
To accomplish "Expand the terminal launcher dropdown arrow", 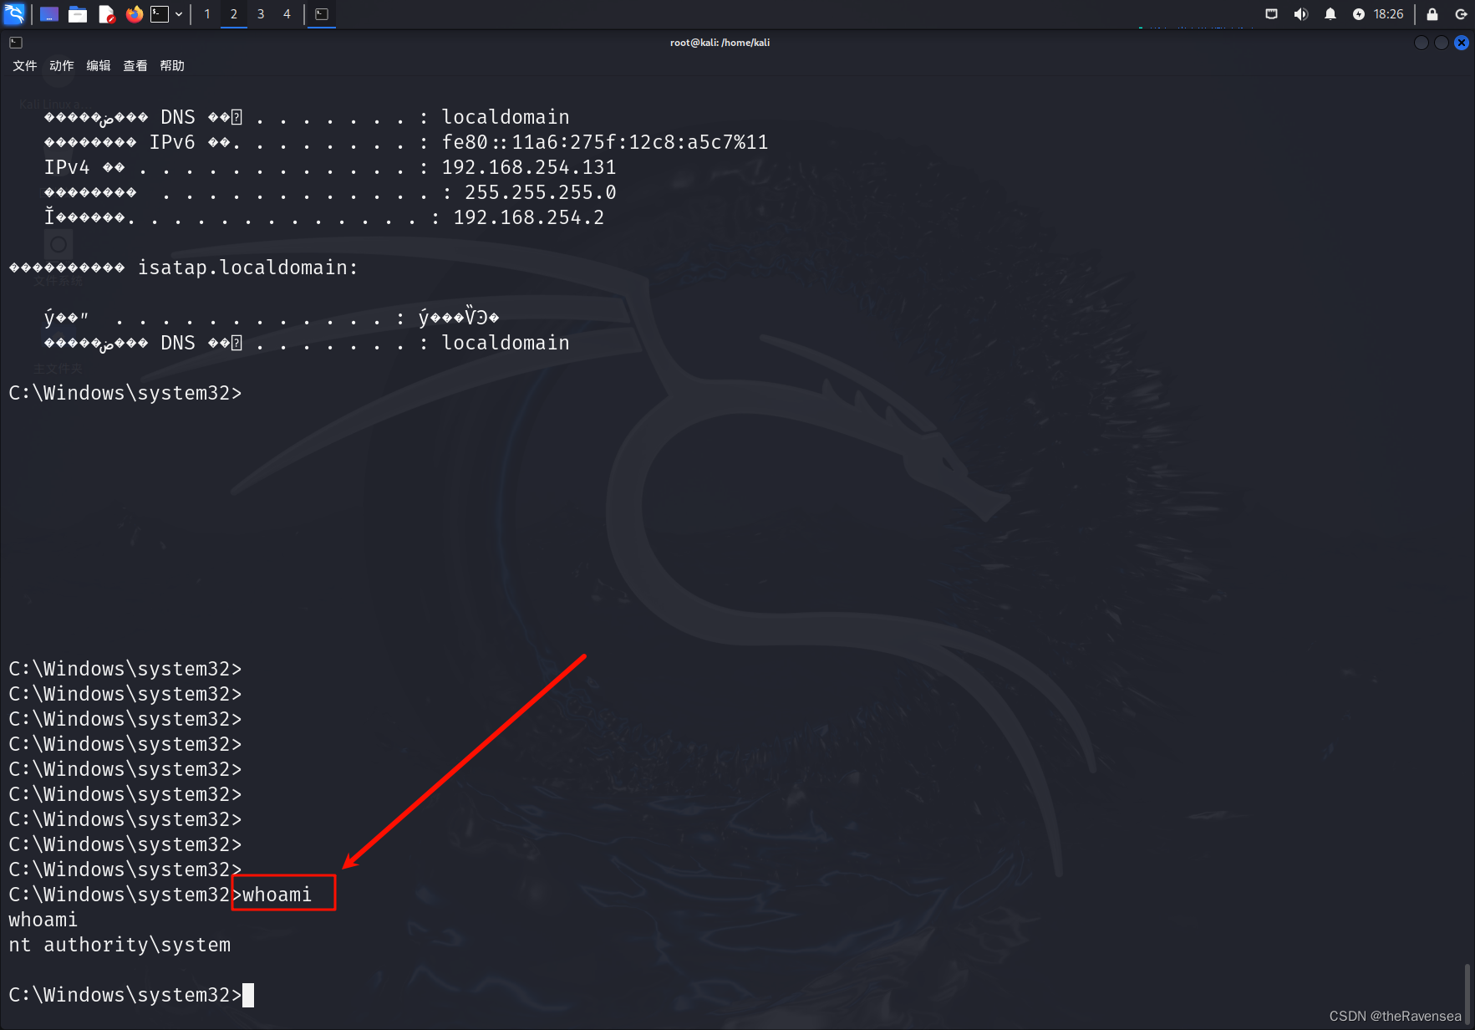I will click(179, 14).
